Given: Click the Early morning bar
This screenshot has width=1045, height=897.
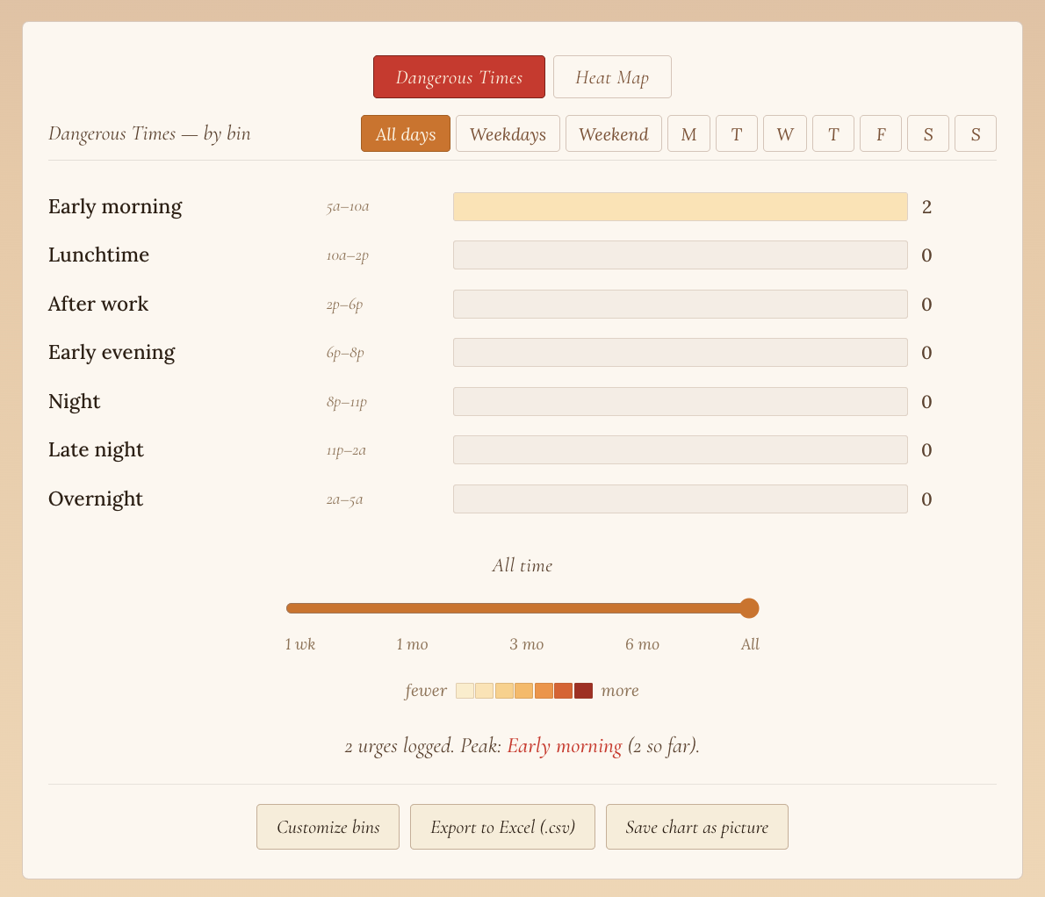Looking at the screenshot, I should pos(680,206).
